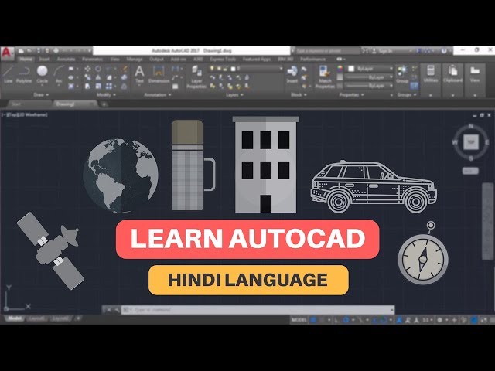Select the Dimension tool
495x371 pixels.
tap(159, 74)
